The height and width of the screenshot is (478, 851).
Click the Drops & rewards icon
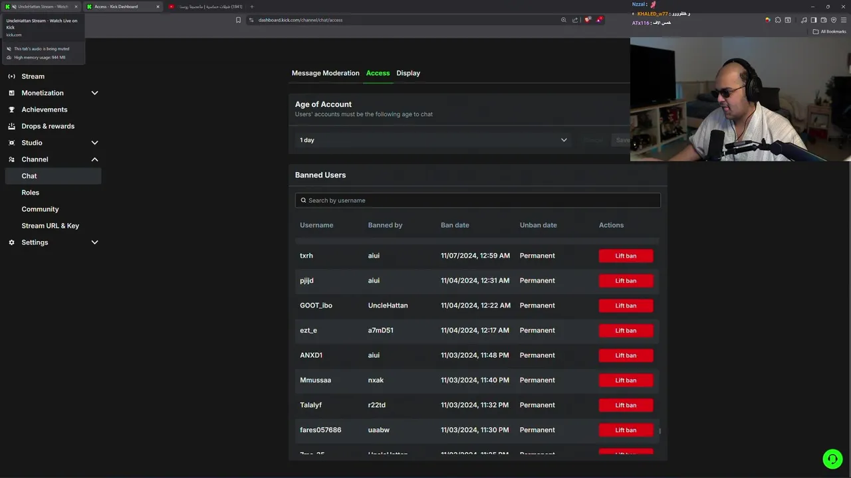click(x=11, y=126)
